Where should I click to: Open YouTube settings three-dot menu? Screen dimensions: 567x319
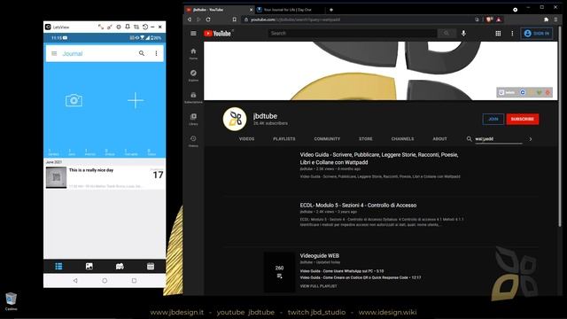click(512, 34)
